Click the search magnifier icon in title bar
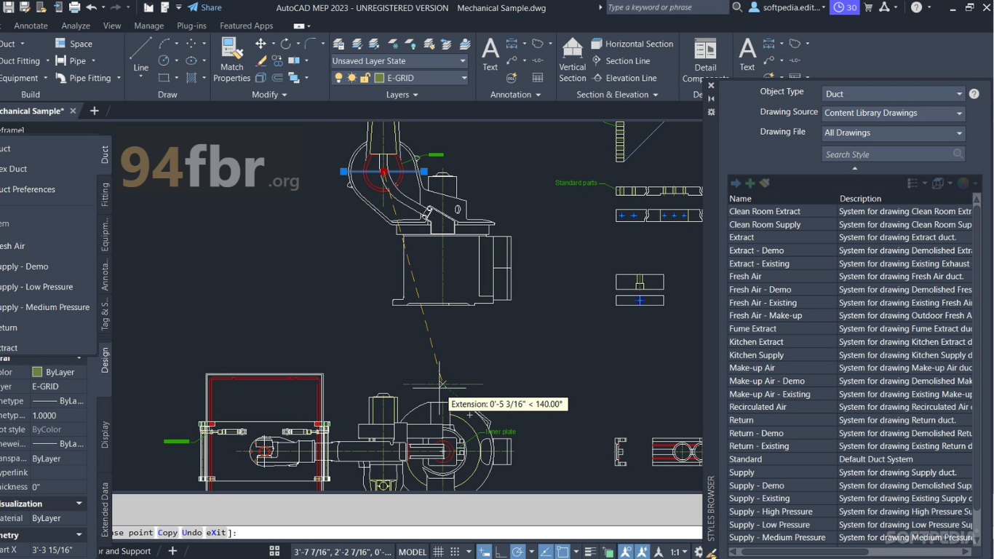The image size is (994, 559). (737, 7)
